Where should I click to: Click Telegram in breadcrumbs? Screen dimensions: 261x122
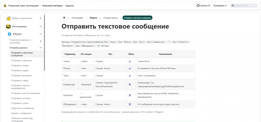click(x=93, y=18)
